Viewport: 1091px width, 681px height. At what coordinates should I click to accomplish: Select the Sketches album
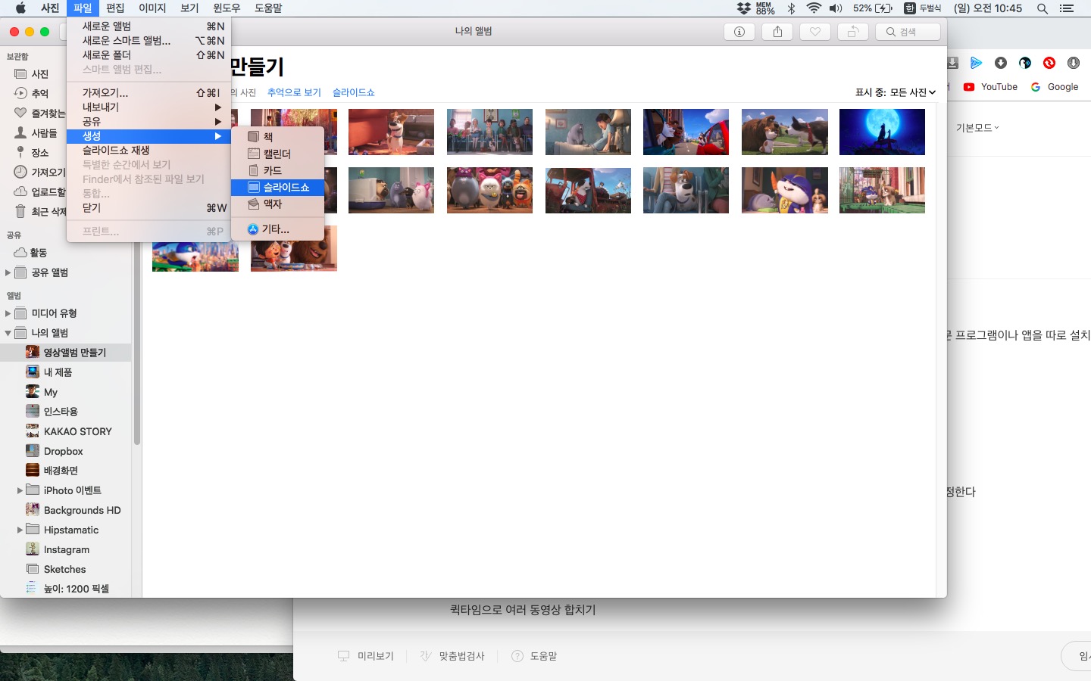pos(66,568)
